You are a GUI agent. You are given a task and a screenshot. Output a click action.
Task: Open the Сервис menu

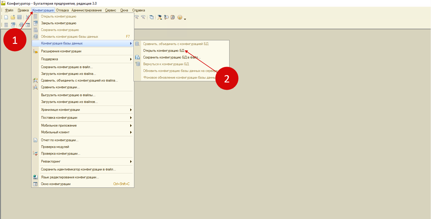[111, 10]
